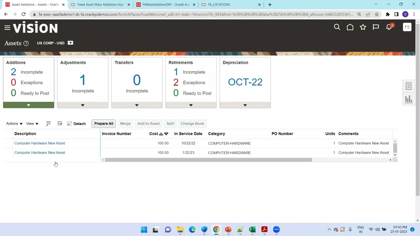Open first Computer Hardware New Asset link
Screen dimensions: 420x236
[x=40, y=143]
